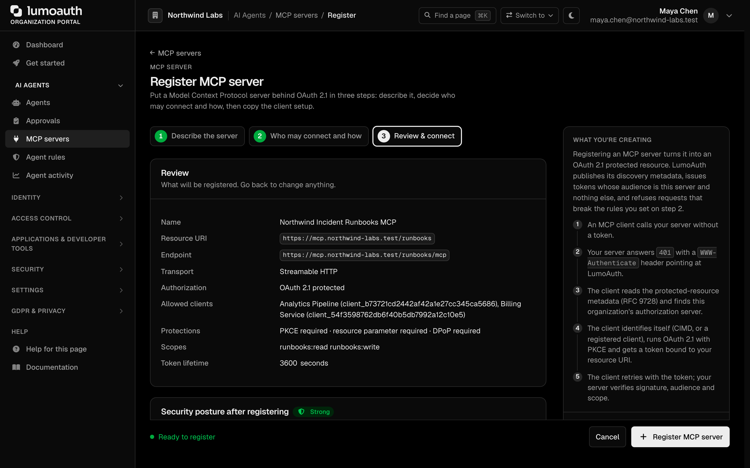
Task: Click the Get started rocket icon
Action: [16, 63]
